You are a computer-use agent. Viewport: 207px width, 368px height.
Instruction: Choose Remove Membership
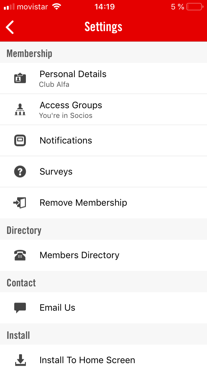[x=83, y=203]
